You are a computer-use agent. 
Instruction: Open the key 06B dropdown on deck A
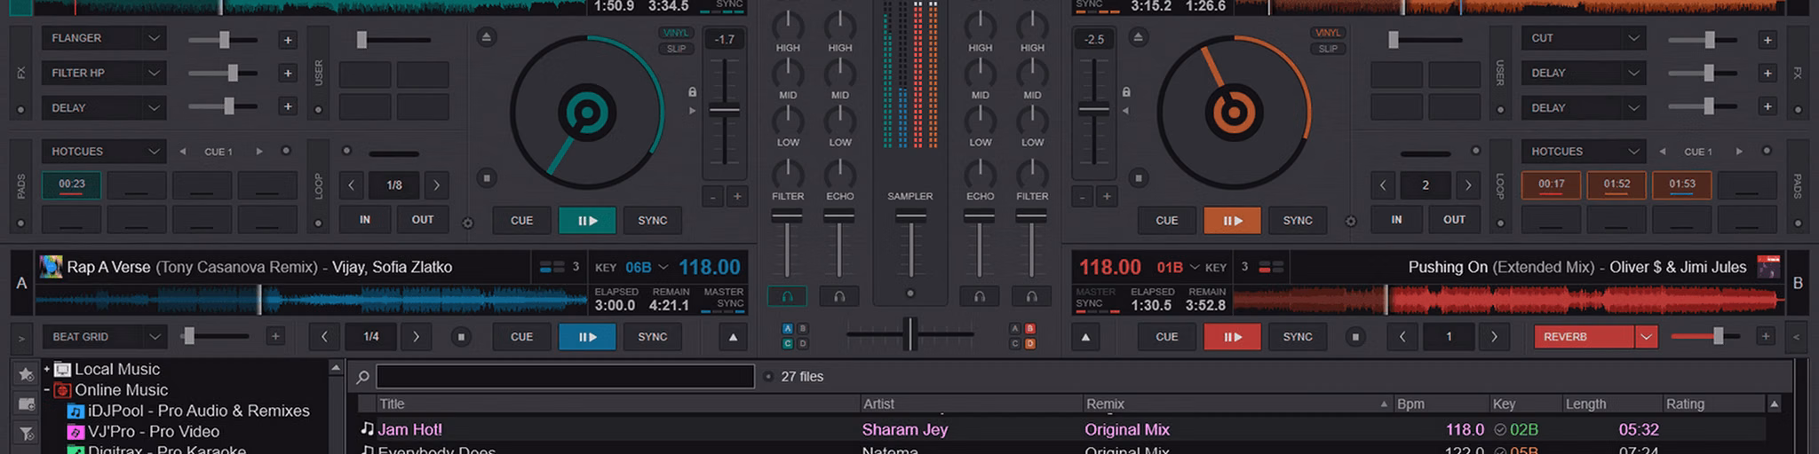(663, 268)
